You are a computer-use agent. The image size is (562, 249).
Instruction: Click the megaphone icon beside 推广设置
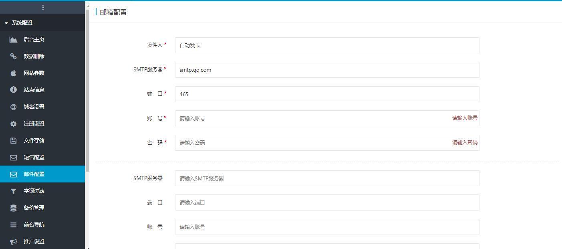[x=13, y=241]
